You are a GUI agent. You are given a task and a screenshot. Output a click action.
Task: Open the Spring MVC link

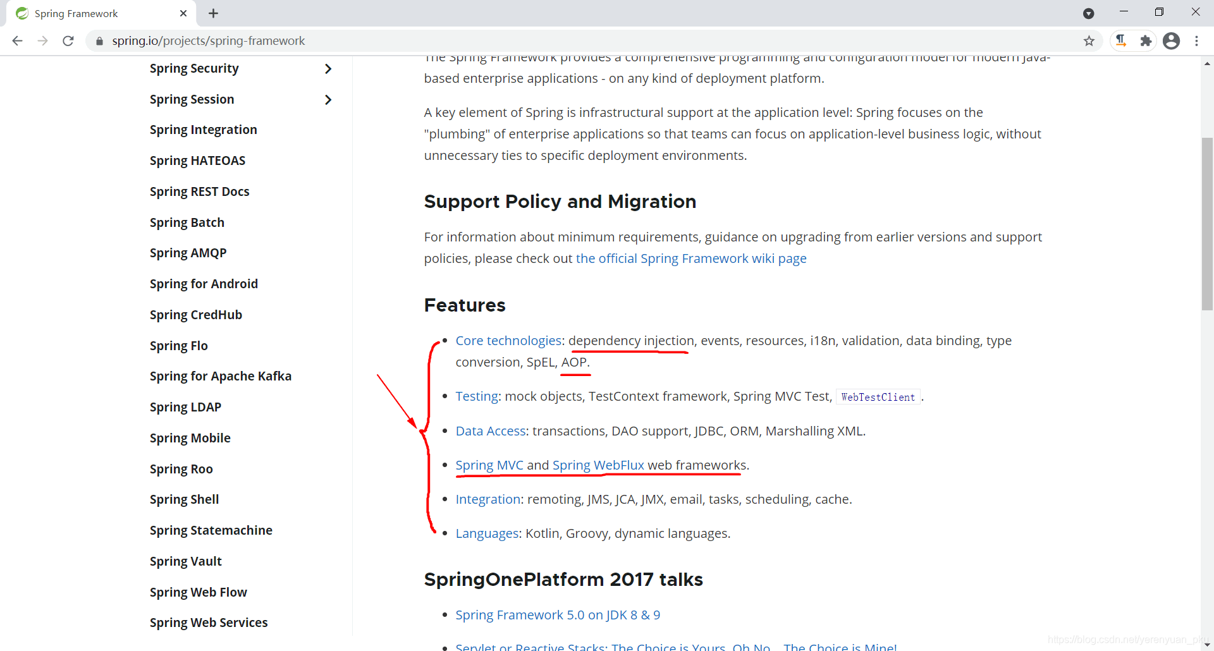pos(489,465)
